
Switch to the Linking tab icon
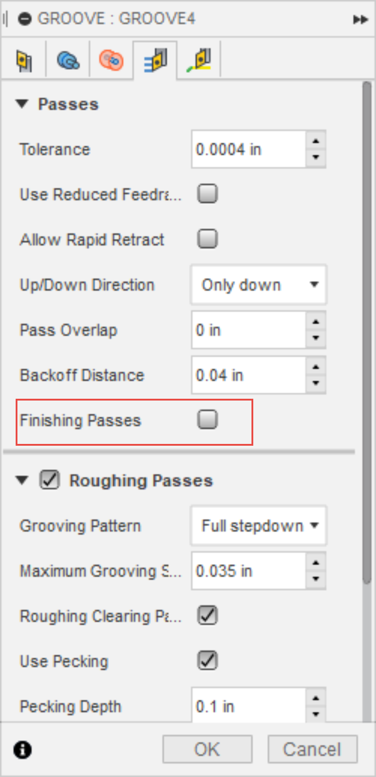(x=199, y=59)
